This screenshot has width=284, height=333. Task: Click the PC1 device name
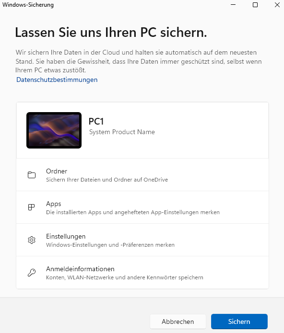coord(96,122)
